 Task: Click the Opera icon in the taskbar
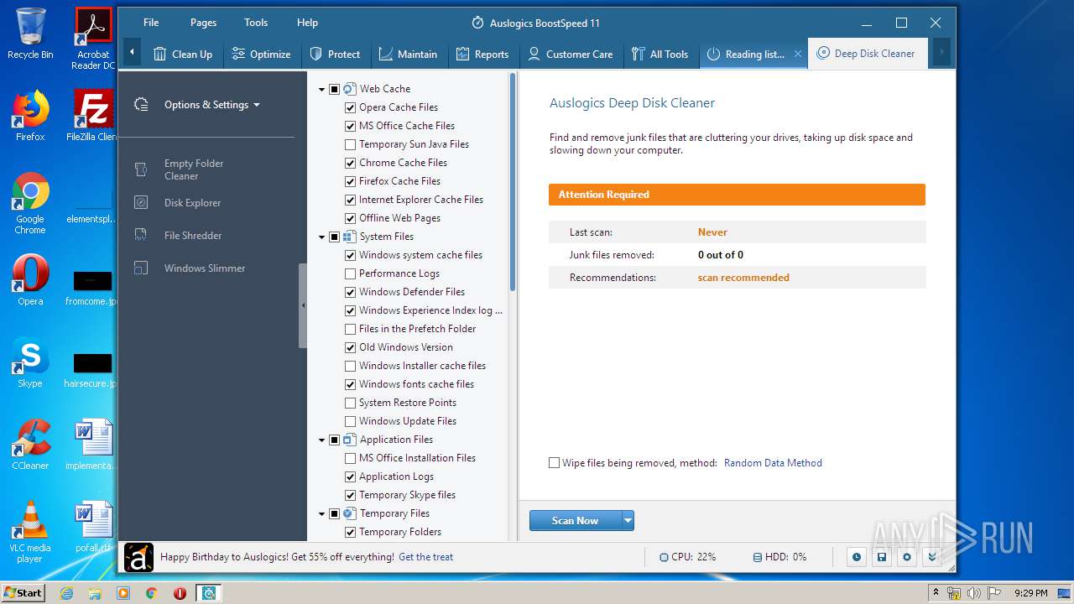click(x=180, y=593)
